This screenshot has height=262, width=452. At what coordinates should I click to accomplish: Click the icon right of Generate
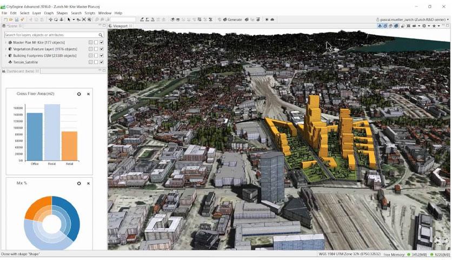247,19
